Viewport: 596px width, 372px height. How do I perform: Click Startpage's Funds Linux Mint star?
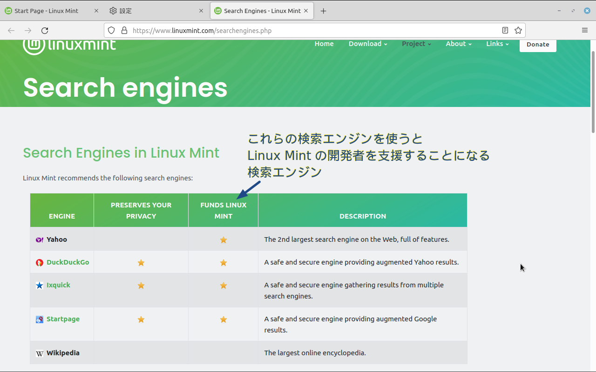(x=223, y=319)
